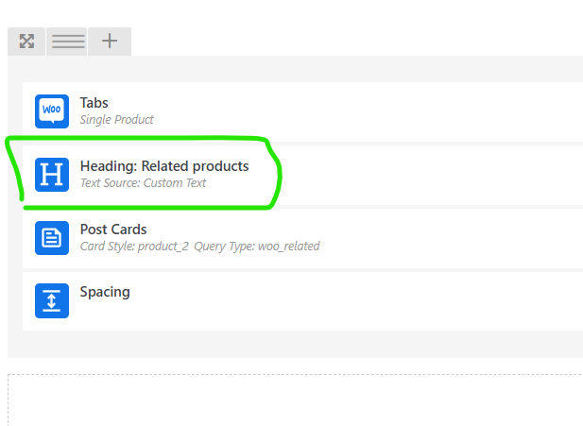Click the Spacing vertical arrows icon
This screenshot has height=426, width=583.
point(52,300)
